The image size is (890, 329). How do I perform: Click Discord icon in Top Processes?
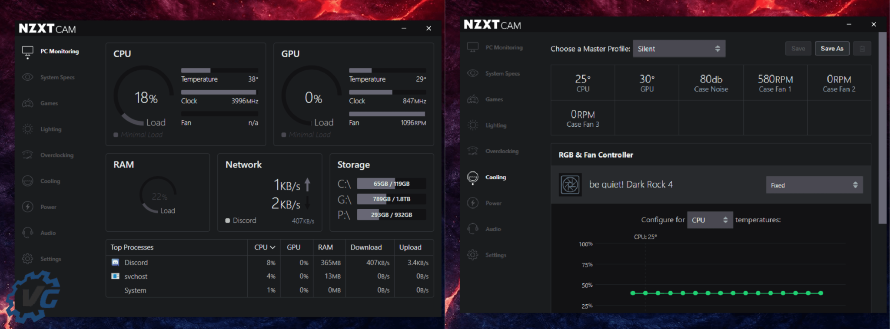(115, 262)
